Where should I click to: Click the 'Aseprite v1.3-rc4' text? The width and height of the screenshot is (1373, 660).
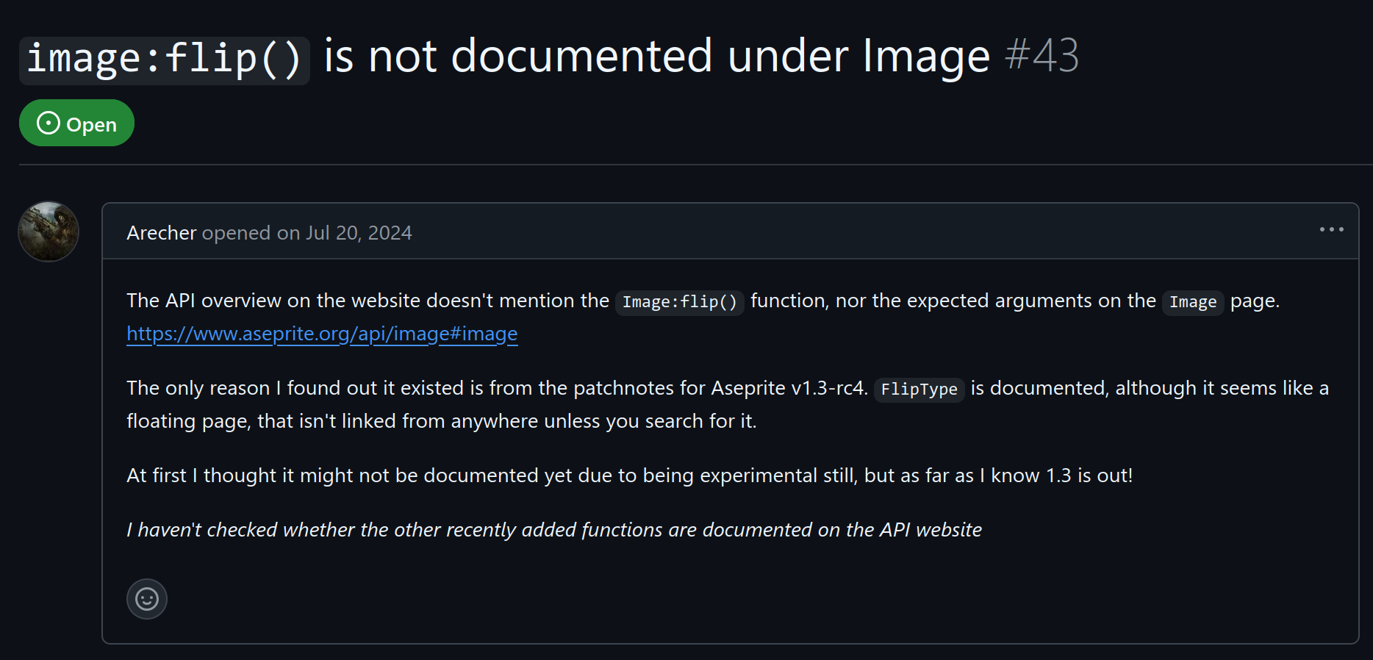(x=788, y=388)
